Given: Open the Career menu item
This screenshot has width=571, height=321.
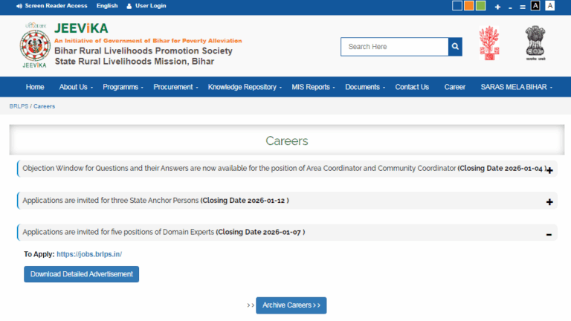Looking at the screenshot, I should tap(454, 87).
